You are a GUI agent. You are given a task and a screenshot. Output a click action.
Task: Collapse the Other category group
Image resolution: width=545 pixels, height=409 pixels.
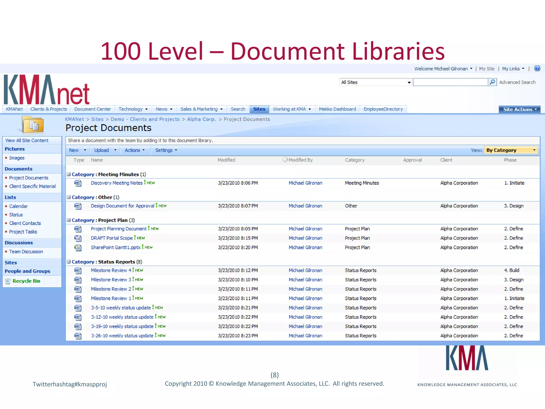[69, 197]
